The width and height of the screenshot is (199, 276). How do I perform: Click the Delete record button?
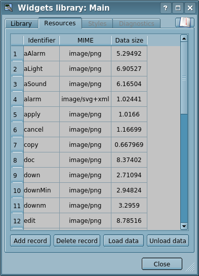77,241
